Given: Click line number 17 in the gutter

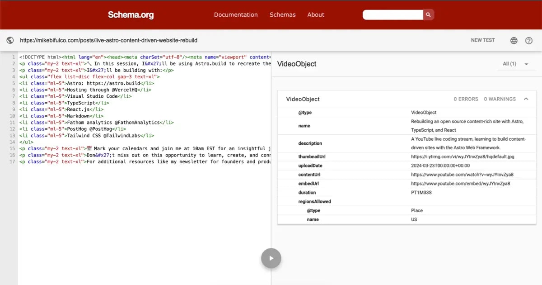Looking at the screenshot, I should coord(13,161).
